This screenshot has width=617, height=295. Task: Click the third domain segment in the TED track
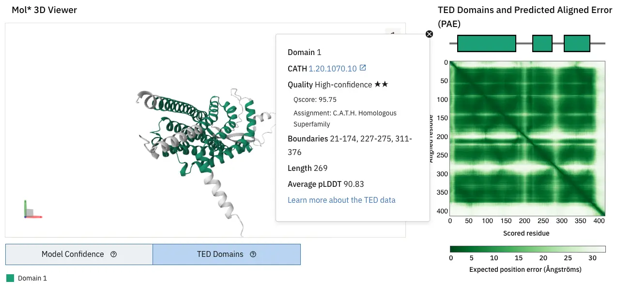pos(577,43)
